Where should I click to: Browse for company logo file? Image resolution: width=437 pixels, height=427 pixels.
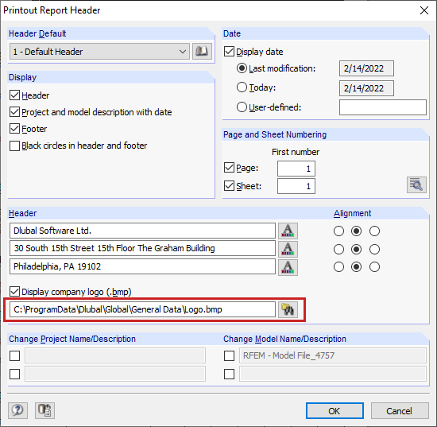288,309
